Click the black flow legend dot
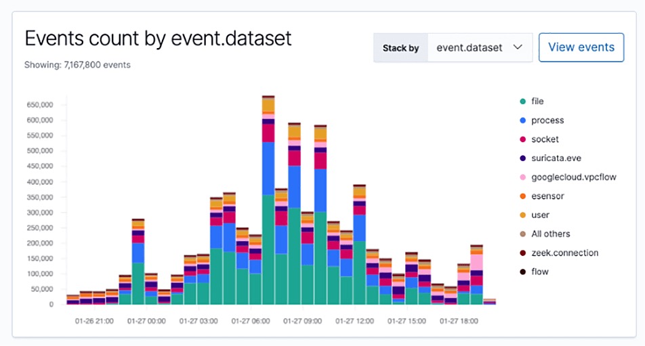 [x=522, y=272]
